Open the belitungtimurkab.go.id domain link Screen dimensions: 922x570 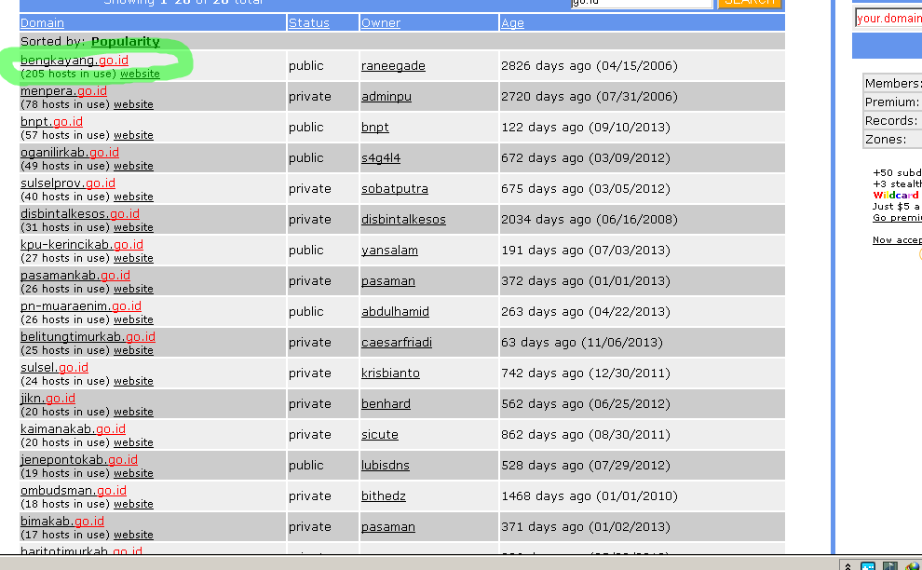(88, 336)
